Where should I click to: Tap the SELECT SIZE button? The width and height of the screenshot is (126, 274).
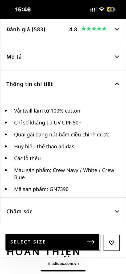(52, 242)
